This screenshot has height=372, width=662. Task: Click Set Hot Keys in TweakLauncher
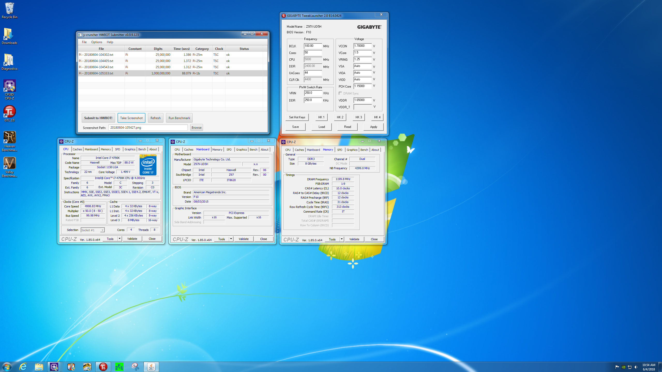click(x=297, y=117)
